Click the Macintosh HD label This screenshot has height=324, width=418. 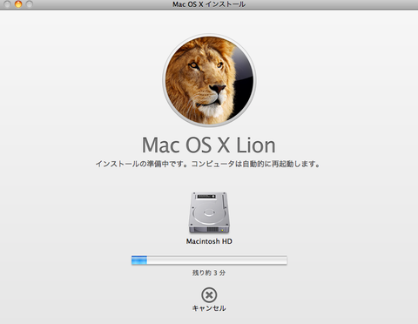pyautogui.click(x=209, y=241)
